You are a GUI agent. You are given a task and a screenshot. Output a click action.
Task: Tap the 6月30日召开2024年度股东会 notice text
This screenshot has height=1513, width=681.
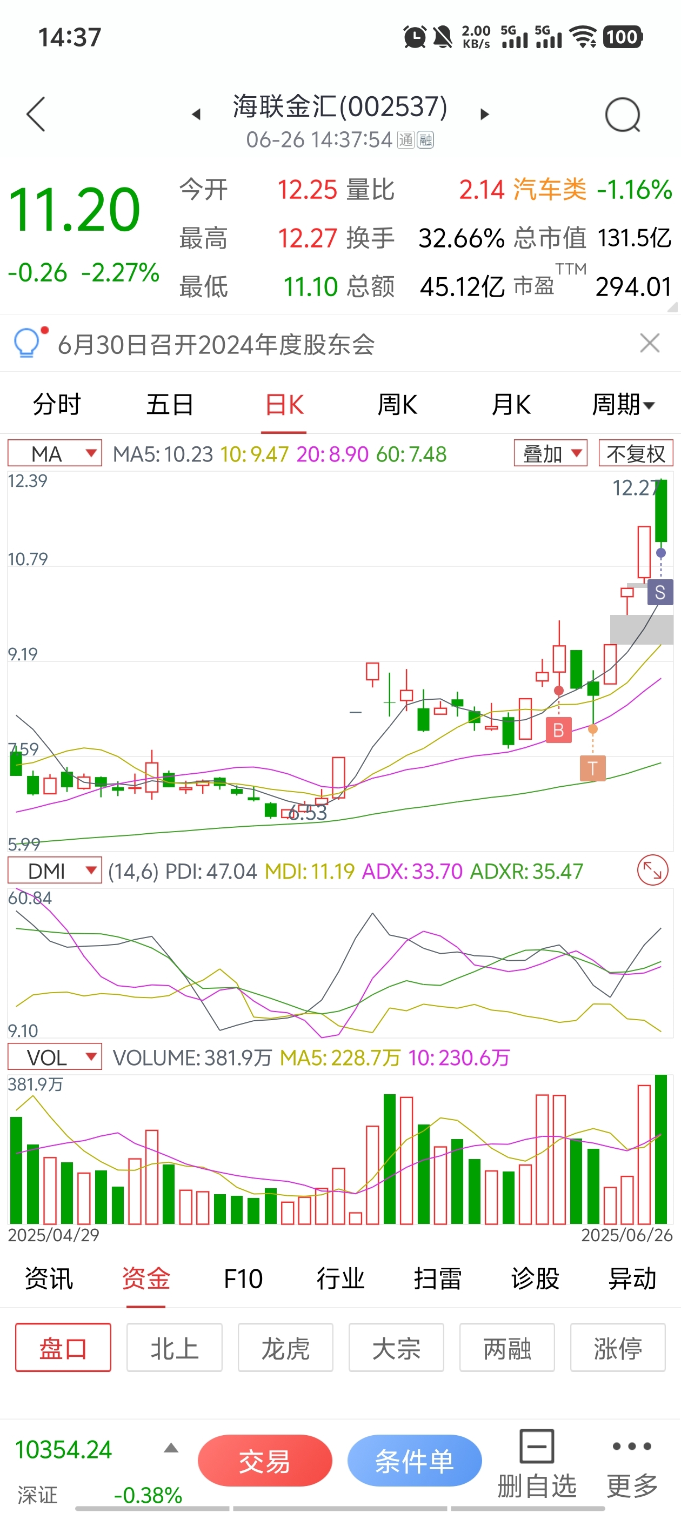(216, 344)
